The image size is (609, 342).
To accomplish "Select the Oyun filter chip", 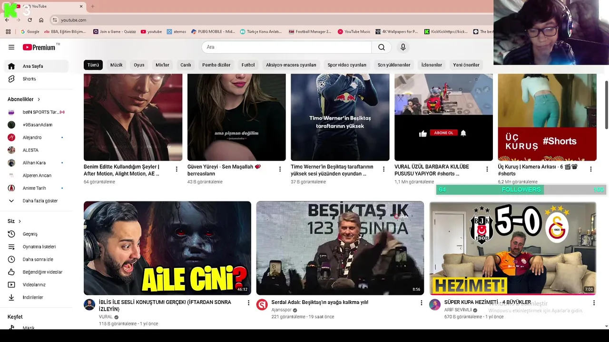I will 139,65.
